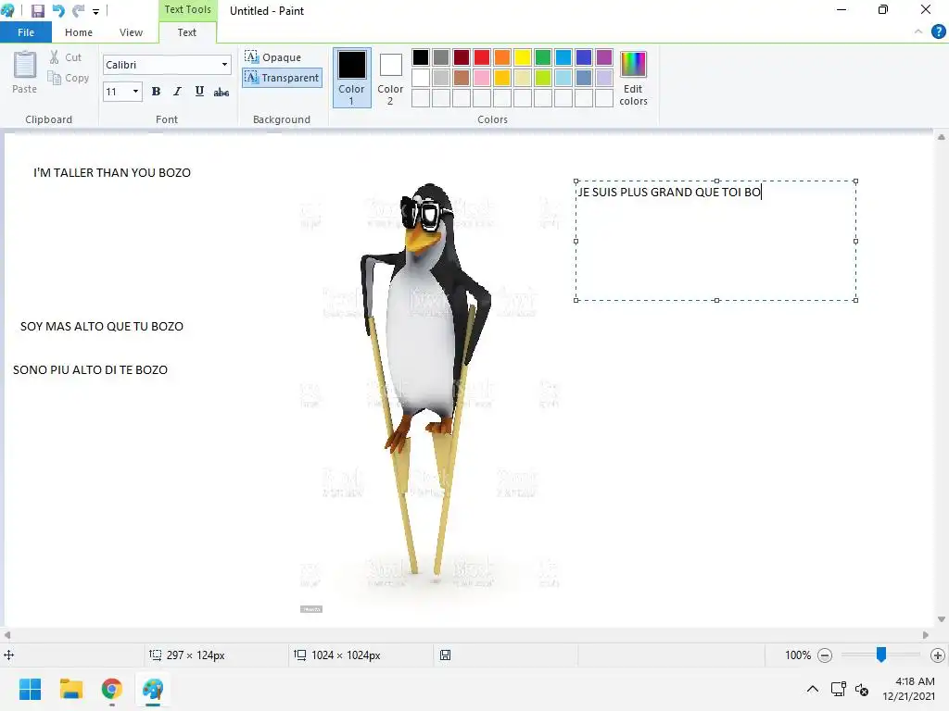This screenshot has width=949, height=711.
Task: Pick the brown color swatch
Action: point(462,78)
